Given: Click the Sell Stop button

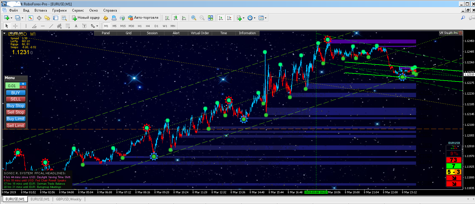Looking at the screenshot, I should click(x=16, y=112).
